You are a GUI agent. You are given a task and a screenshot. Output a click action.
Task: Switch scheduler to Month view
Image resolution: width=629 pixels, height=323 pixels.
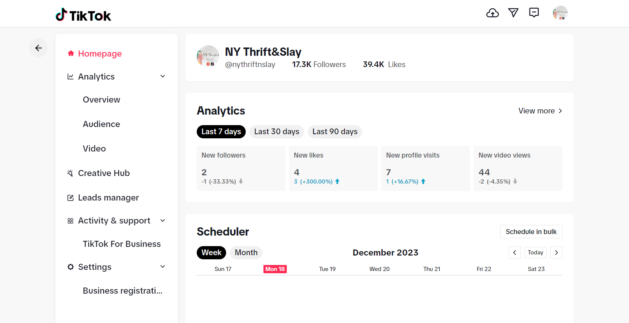(246, 253)
